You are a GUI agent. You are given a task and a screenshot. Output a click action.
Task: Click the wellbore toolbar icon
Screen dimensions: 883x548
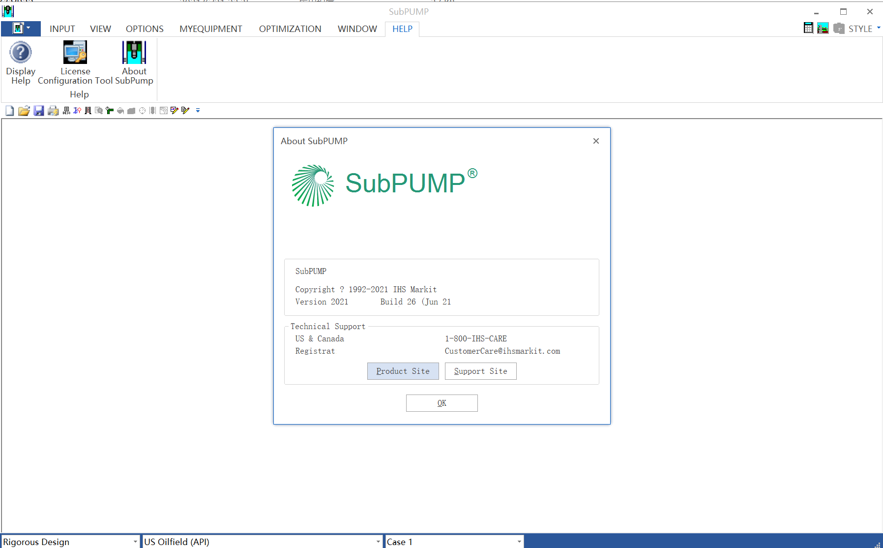click(x=88, y=111)
